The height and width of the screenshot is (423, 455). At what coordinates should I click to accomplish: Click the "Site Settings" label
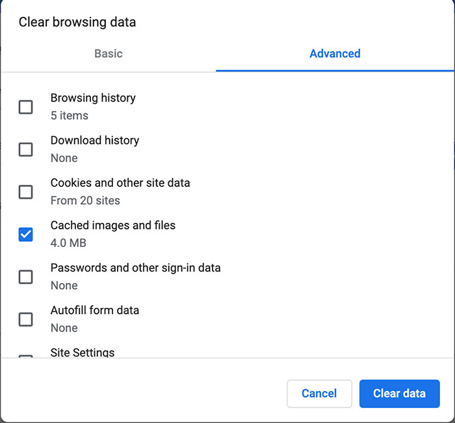(x=83, y=352)
